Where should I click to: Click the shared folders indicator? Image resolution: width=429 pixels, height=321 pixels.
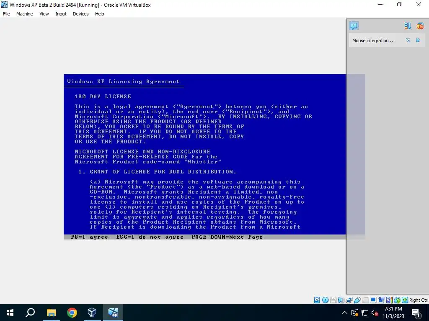(x=365, y=300)
